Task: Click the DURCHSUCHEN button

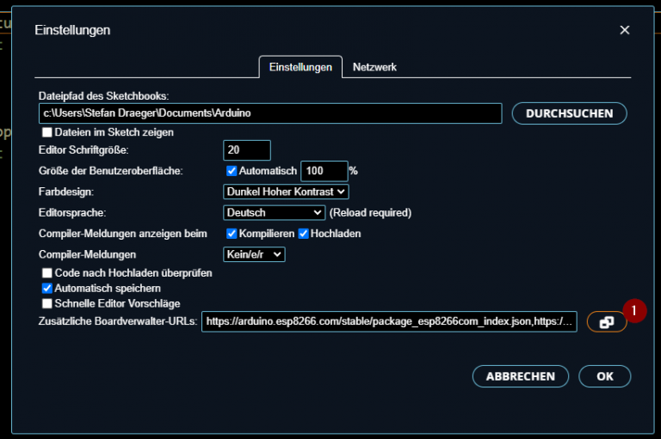Action: [x=569, y=113]
